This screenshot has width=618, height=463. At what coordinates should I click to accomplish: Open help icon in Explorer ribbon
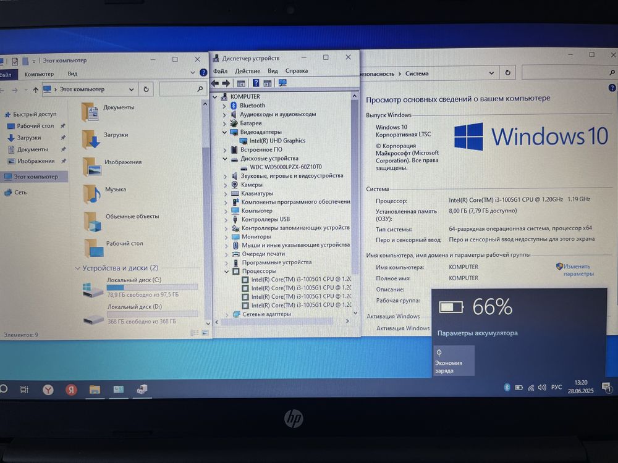coord(203,72)
